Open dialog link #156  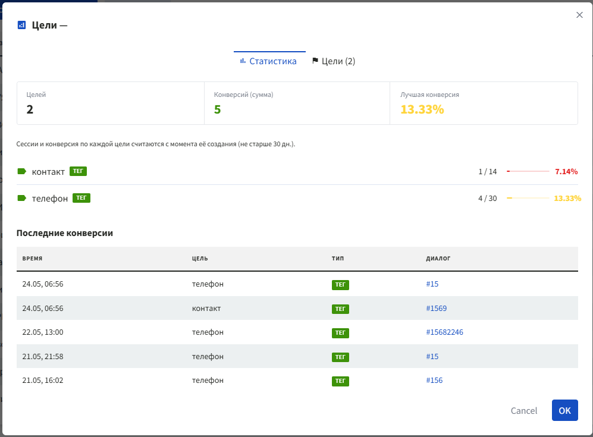tap(434, 381)
